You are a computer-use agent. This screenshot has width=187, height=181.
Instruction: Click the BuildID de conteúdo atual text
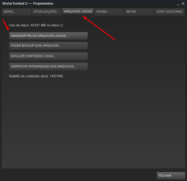(36, 76)
